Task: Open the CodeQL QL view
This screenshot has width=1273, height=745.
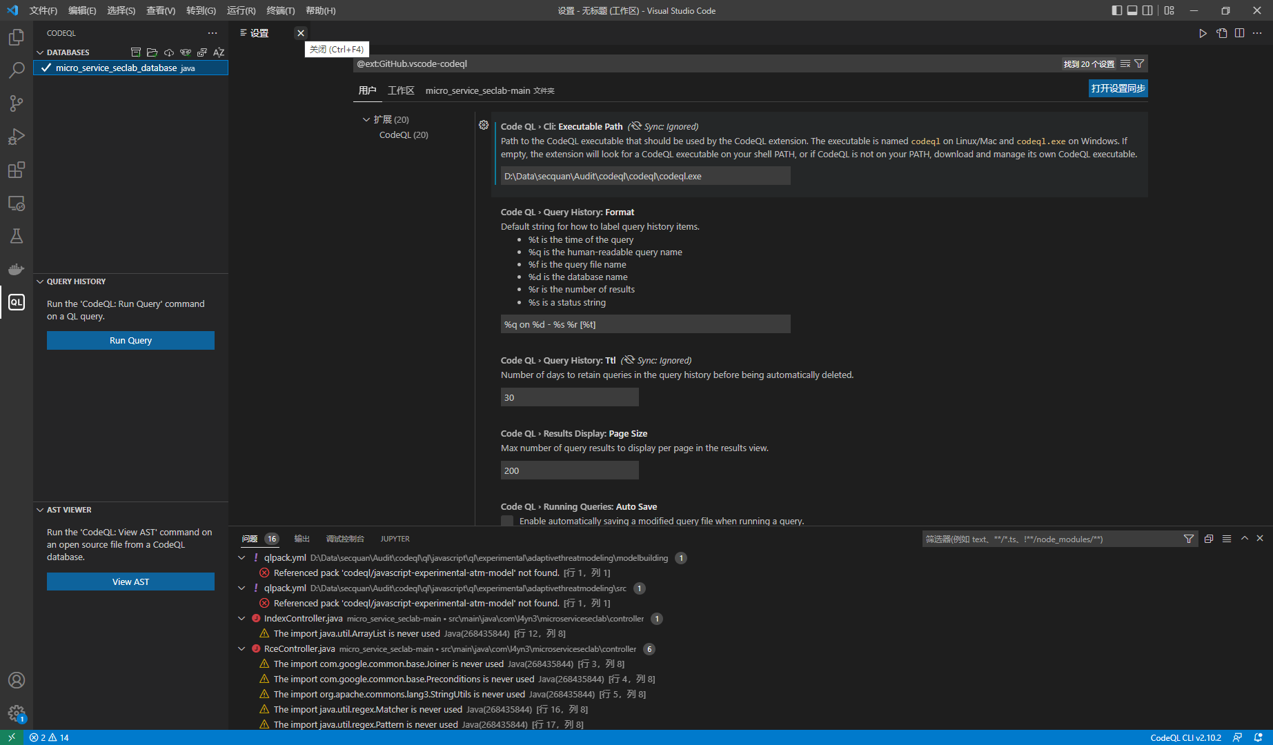Action: point(17,302)
